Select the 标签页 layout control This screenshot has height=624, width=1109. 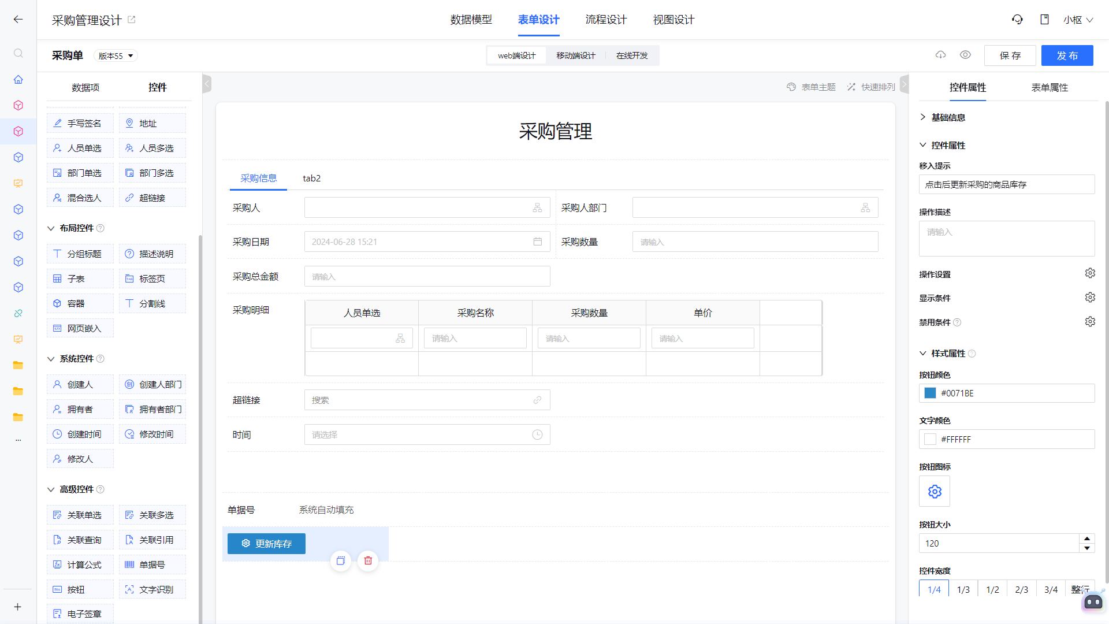pos(152,278)
